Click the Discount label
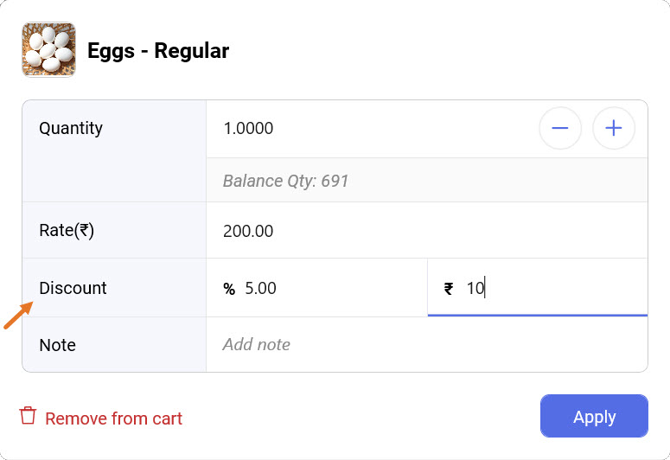 73,288
